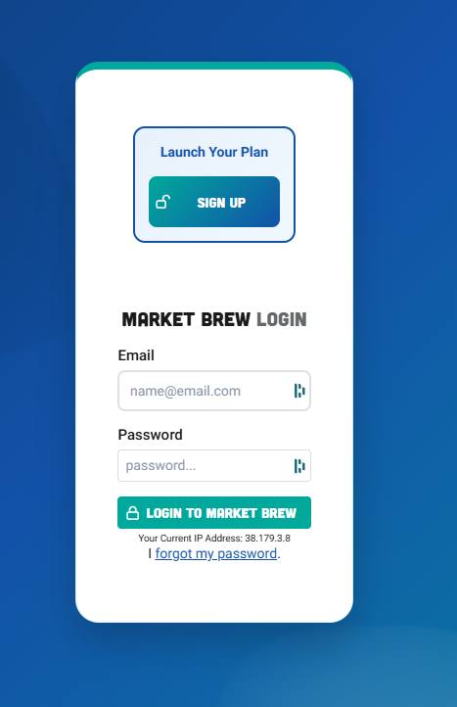Click the Launch Your Plan heading
This screenshot has width=457, height=707.
coord(214,152)
